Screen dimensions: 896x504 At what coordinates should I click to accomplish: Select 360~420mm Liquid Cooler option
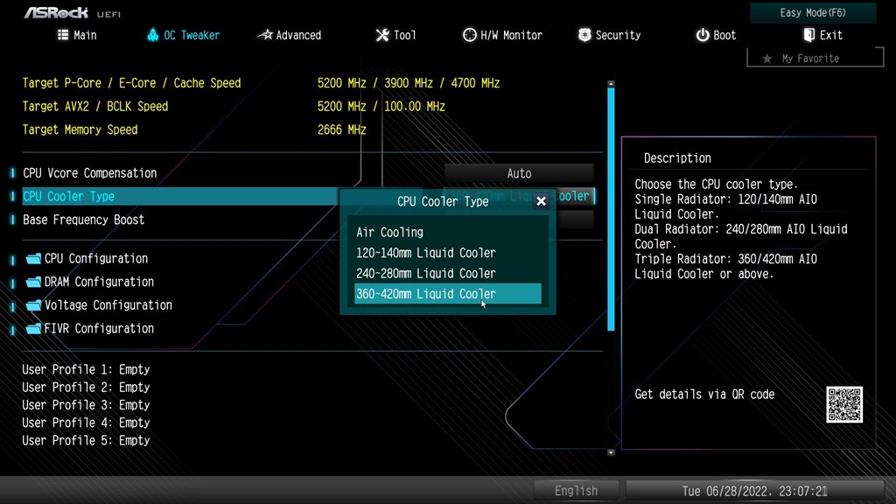point(447,294)
